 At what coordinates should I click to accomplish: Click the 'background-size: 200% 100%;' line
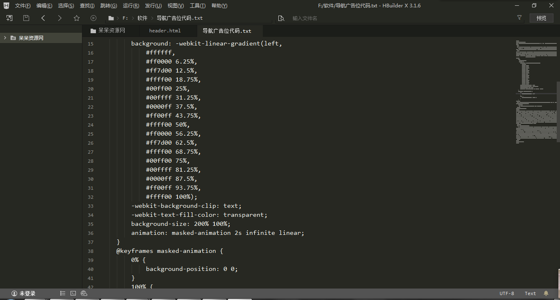click(181, 224)
